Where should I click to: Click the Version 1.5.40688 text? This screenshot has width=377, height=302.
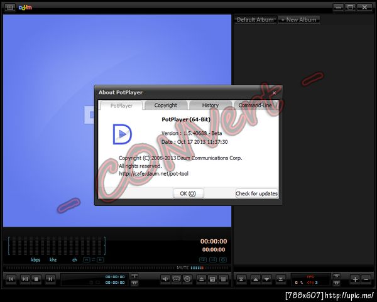[x=192, y=133]
